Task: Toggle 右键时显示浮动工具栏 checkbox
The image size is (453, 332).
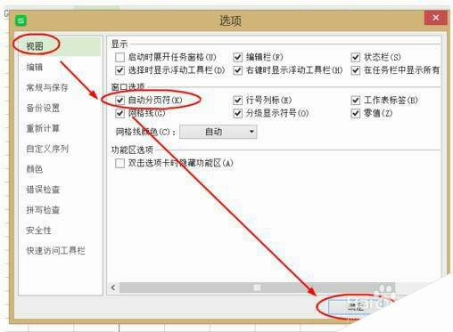Action: click(x=237, y=70)
